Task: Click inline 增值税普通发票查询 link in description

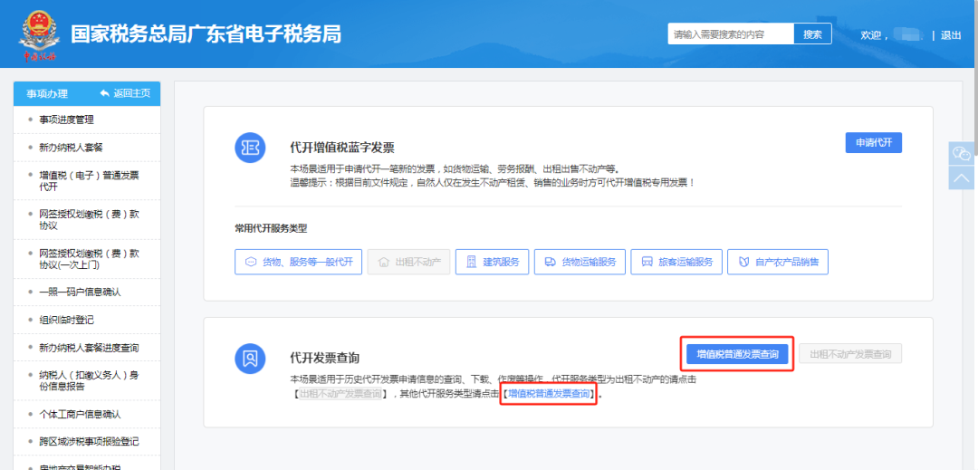Action: click(549, 394)
